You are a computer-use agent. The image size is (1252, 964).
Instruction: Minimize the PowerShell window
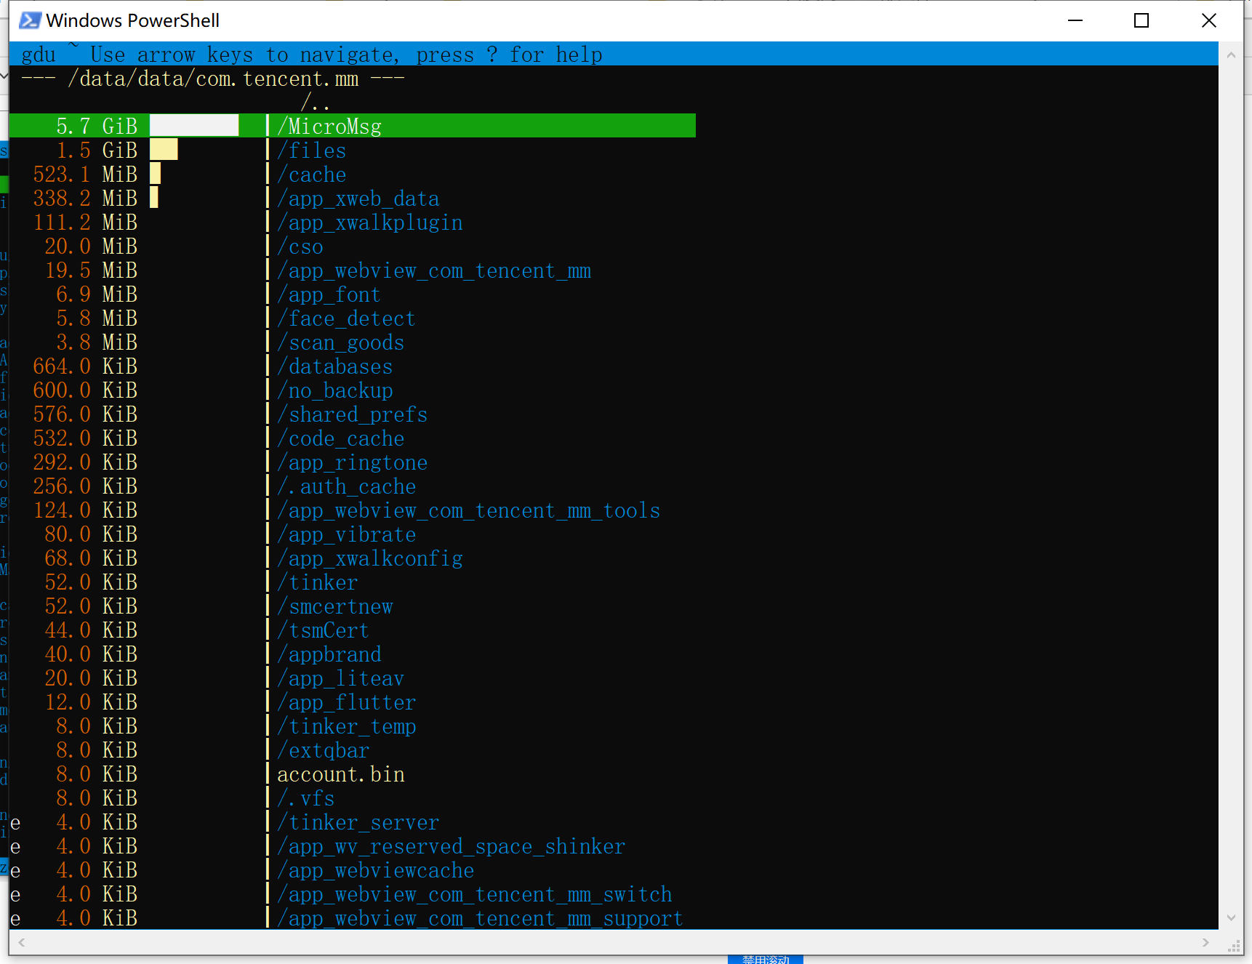(1075, 20)
